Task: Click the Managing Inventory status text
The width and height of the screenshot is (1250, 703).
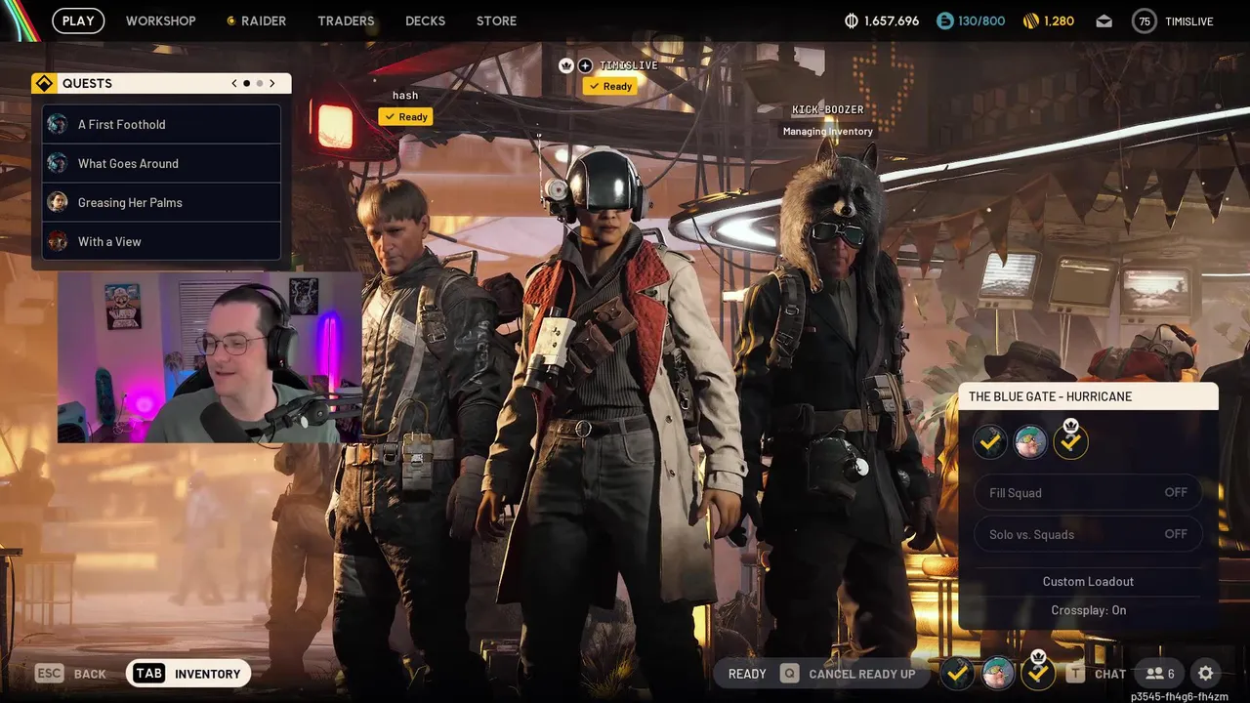Action: [x=828, y=131]
